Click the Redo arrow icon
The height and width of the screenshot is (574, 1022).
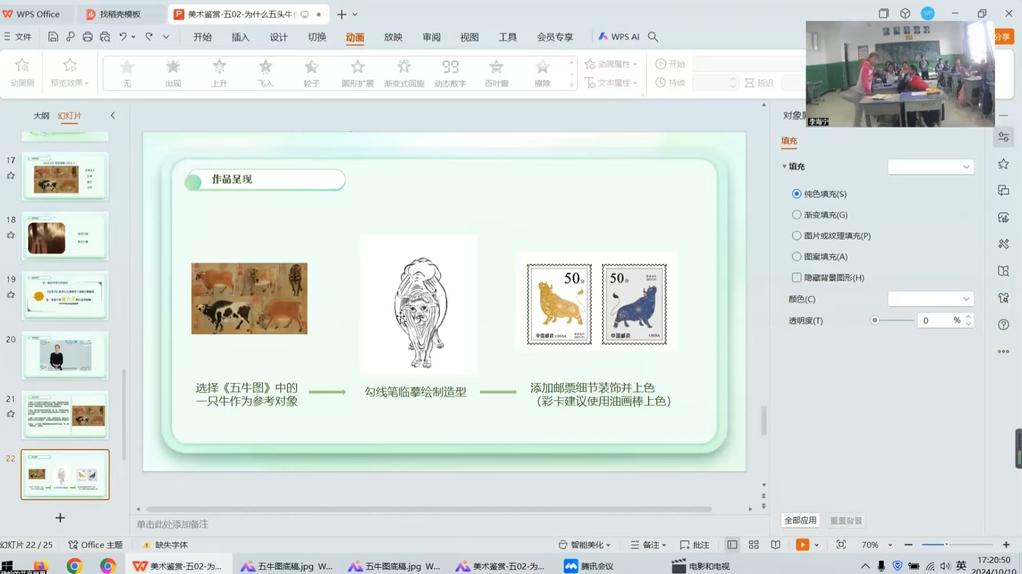[149, 37]
